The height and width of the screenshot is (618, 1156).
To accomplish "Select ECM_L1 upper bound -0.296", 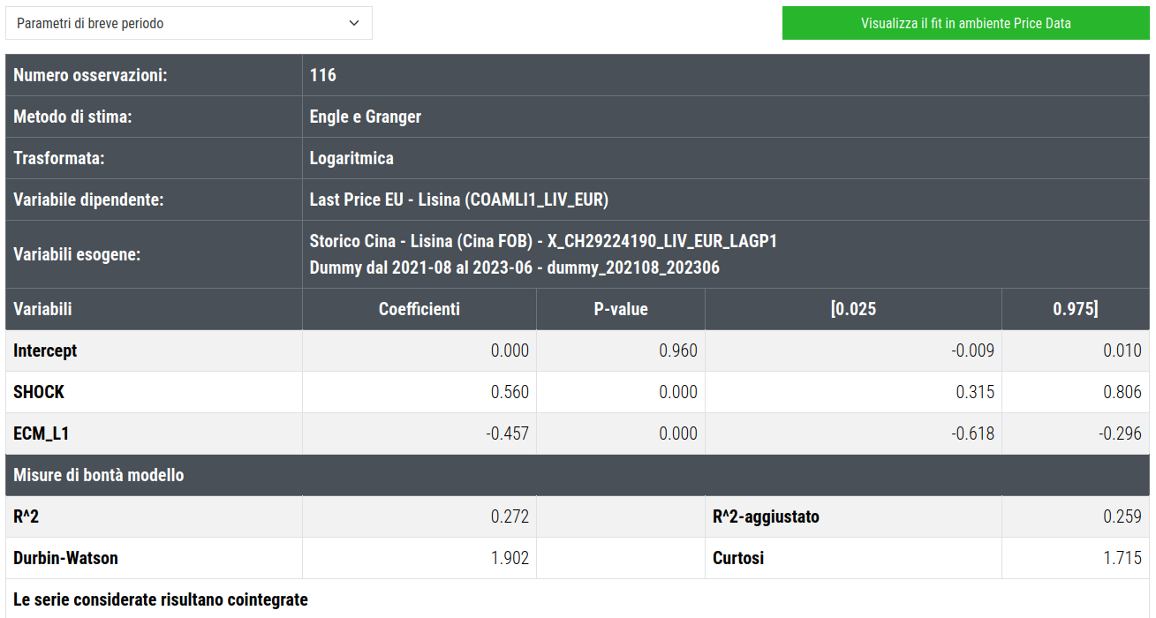I will tap(1120, 433).
